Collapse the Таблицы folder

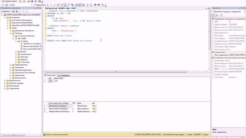click(10, 33)
